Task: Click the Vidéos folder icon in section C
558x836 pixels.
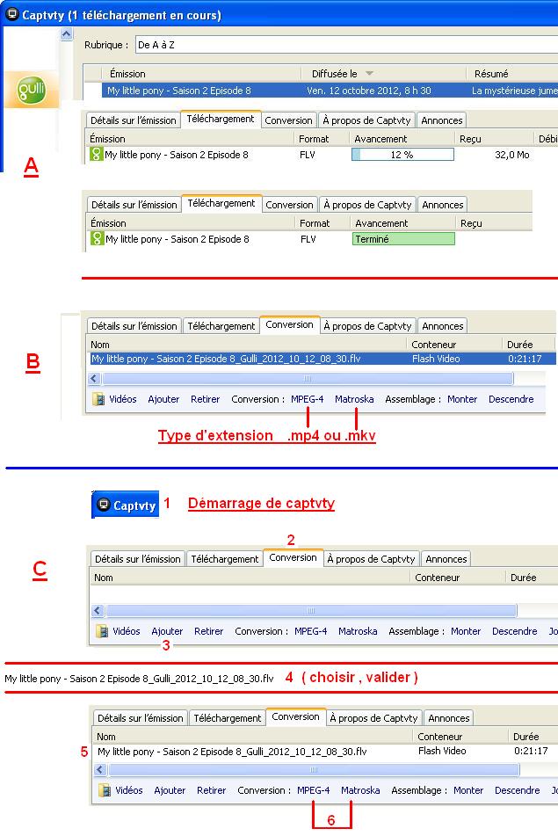Action: [x=103, y=631]
